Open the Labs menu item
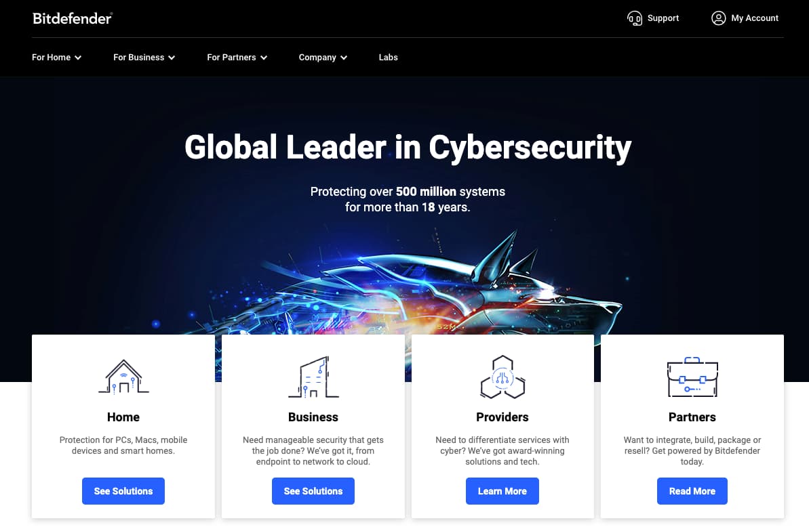This screenshot has width=809, height=529. click(x=388, y=57)
